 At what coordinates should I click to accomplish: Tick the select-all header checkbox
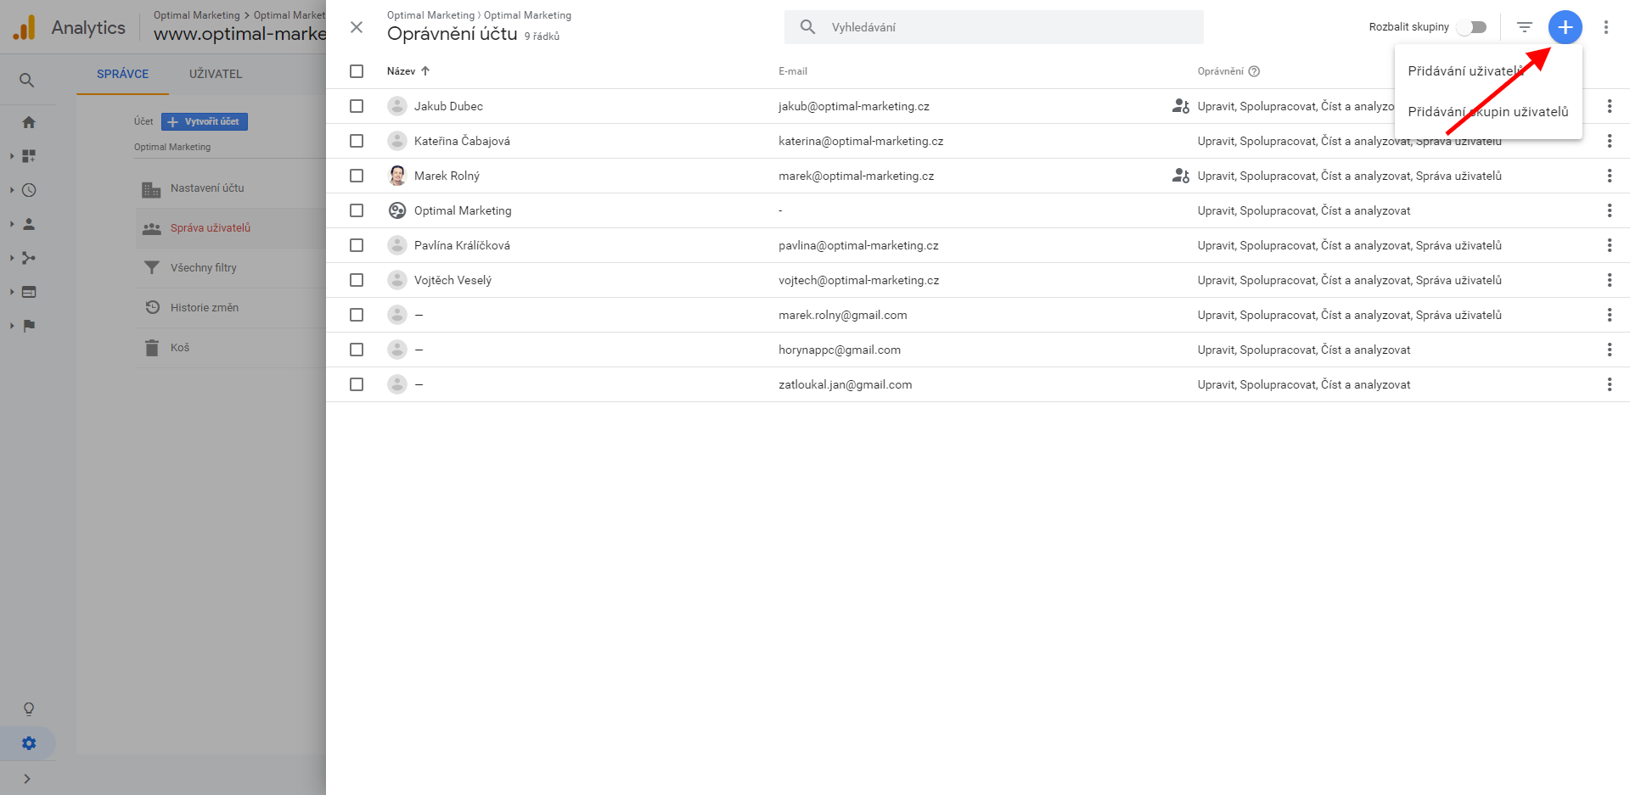[357, 71]
